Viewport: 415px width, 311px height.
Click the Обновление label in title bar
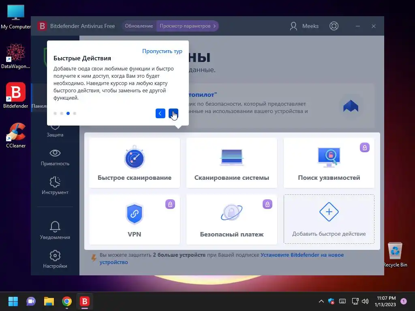pyautogui.click(x=139, y=26)
